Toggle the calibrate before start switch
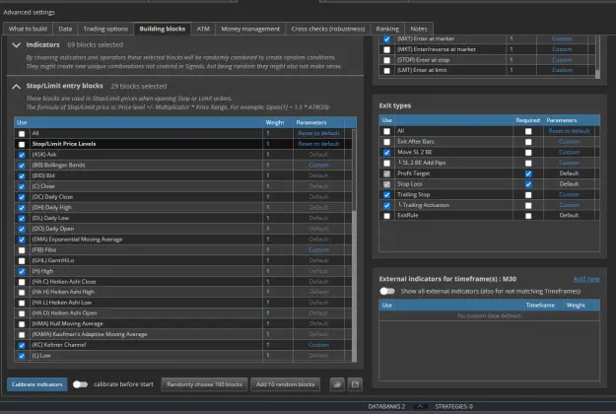This screenshot has width=616, height=414. pyautogui.click(x=80, y=384)
